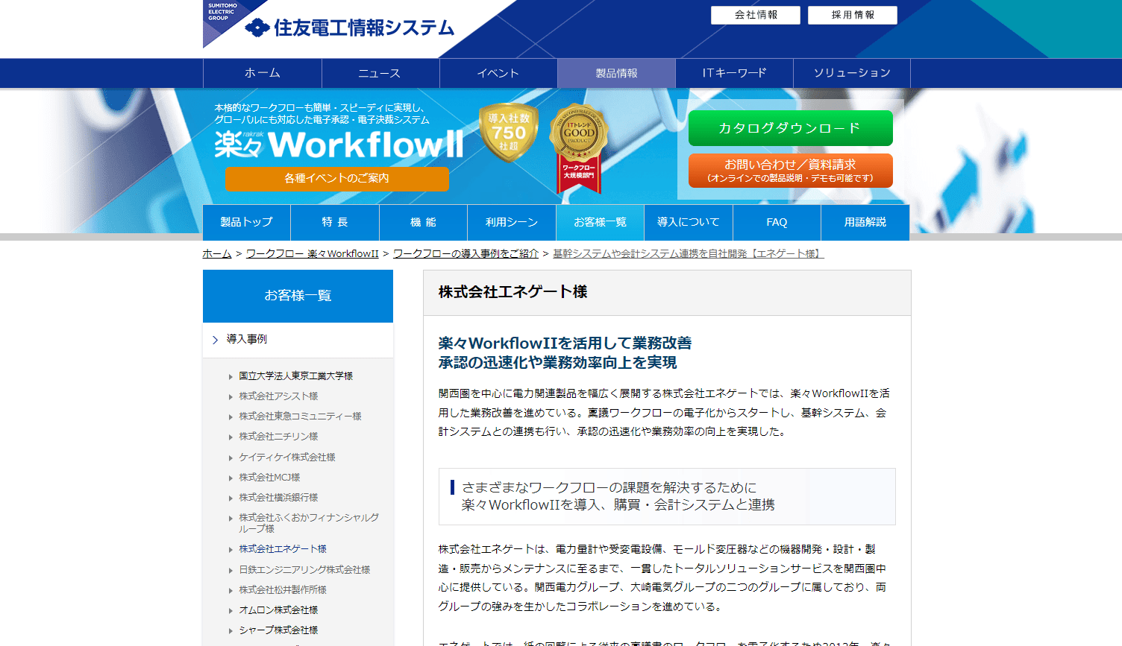Image resolution: width=1122 pixels, height=646 pixels.
Task: Click the chevron beside 導入事例
Action: coord(215,340)
